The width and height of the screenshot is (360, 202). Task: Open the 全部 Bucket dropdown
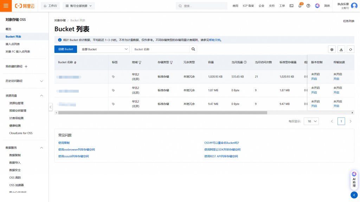tap(104, 49)
